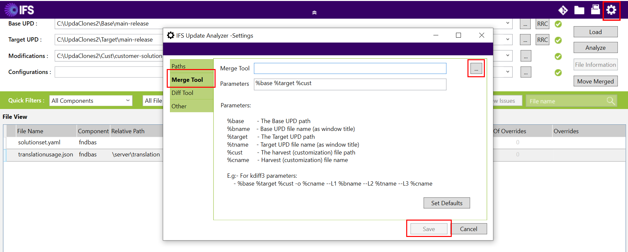Image resolution: width=628 pixels, height=252 pixels.
Task: Click green check status beside Target UPD
Action: pos(558,40)
